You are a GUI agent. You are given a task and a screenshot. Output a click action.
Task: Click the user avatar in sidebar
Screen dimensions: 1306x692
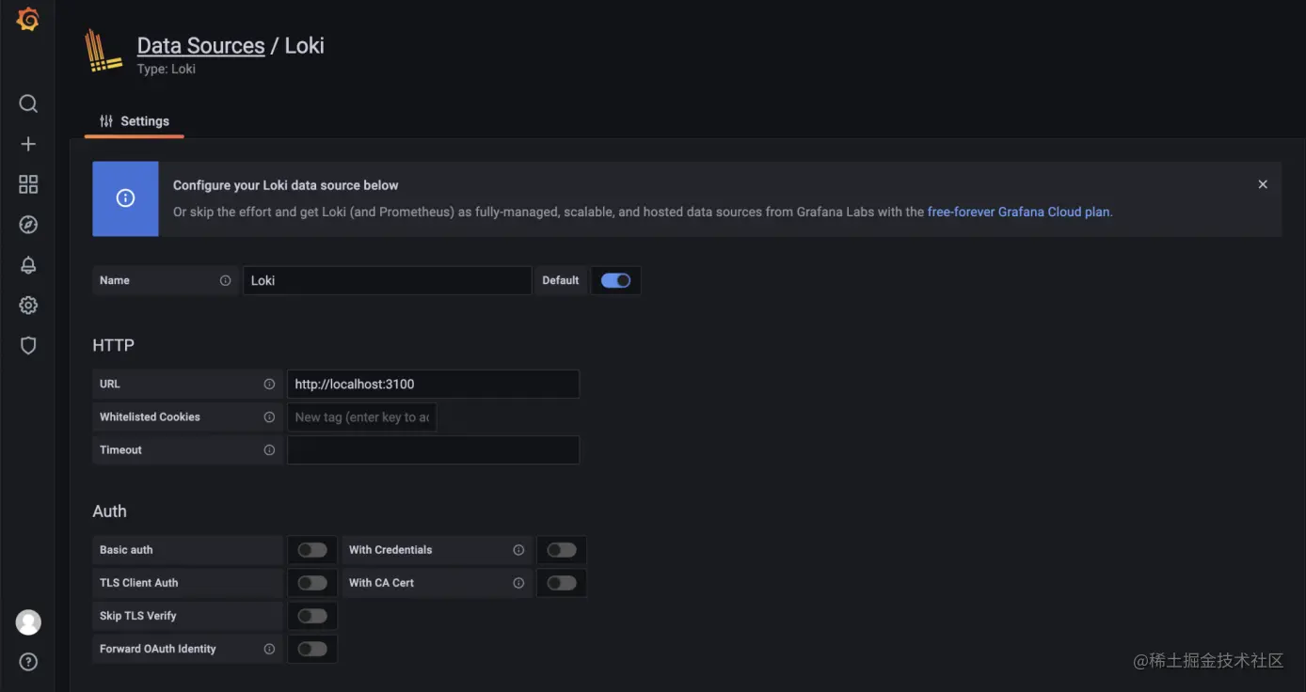pos(28,621)
